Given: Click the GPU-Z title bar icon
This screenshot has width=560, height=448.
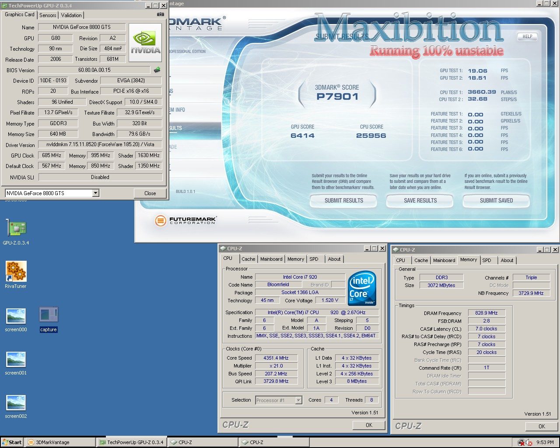Looking at the screenshot, I should [4, 5].
